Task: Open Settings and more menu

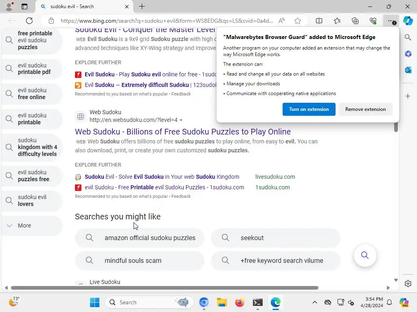Action: [x=391, y=21]
